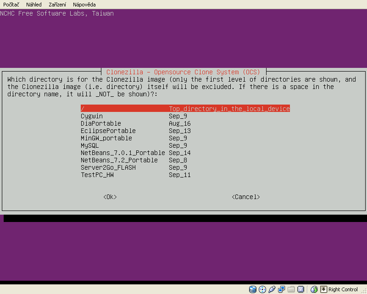This screenshot has height=294, width=367.
Task: Click the keyboard capture arrow icon
Action: point(323,289)
